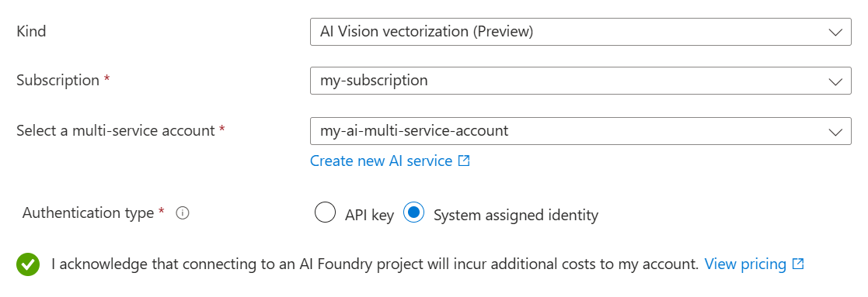Image resolution: width=868 pixels, height=297 pixels.
Task: Click the Authentication type label
Action: tap(88, 212)
